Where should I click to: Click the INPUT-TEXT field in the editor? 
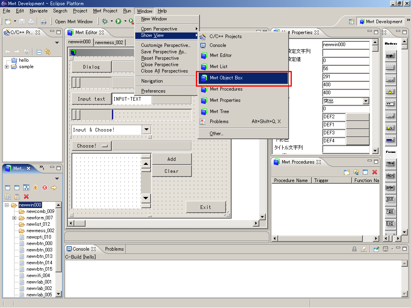(132, 99)
